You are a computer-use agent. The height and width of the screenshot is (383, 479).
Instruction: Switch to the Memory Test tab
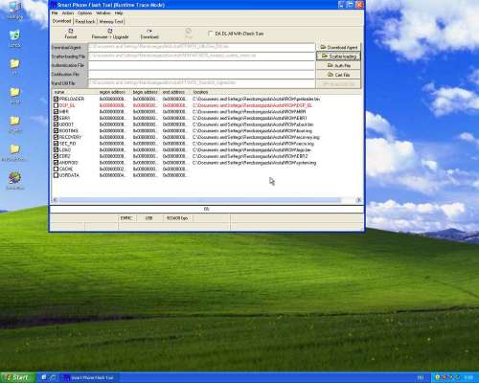(x=111, y=21)
